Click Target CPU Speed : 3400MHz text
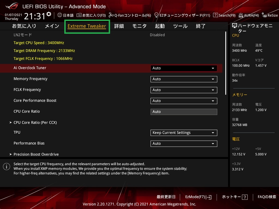Viewport: 279px width, 209px height. click(x=39, y=43)
